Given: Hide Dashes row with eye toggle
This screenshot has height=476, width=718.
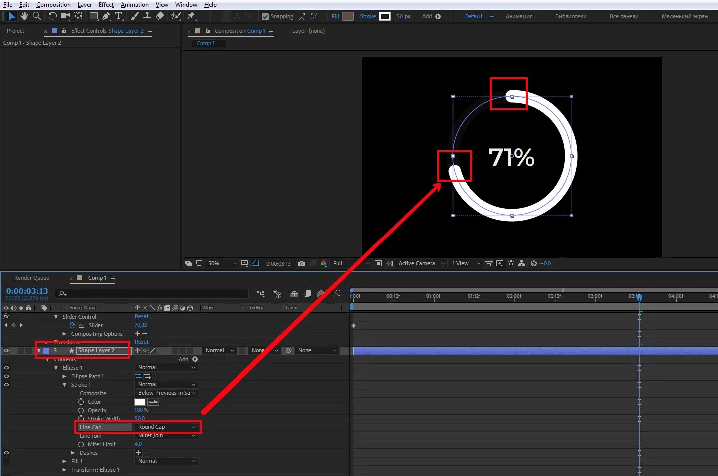Looking at the screenshot, I should (x=6, y=453).
